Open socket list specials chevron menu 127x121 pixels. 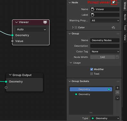coord(117,98)
